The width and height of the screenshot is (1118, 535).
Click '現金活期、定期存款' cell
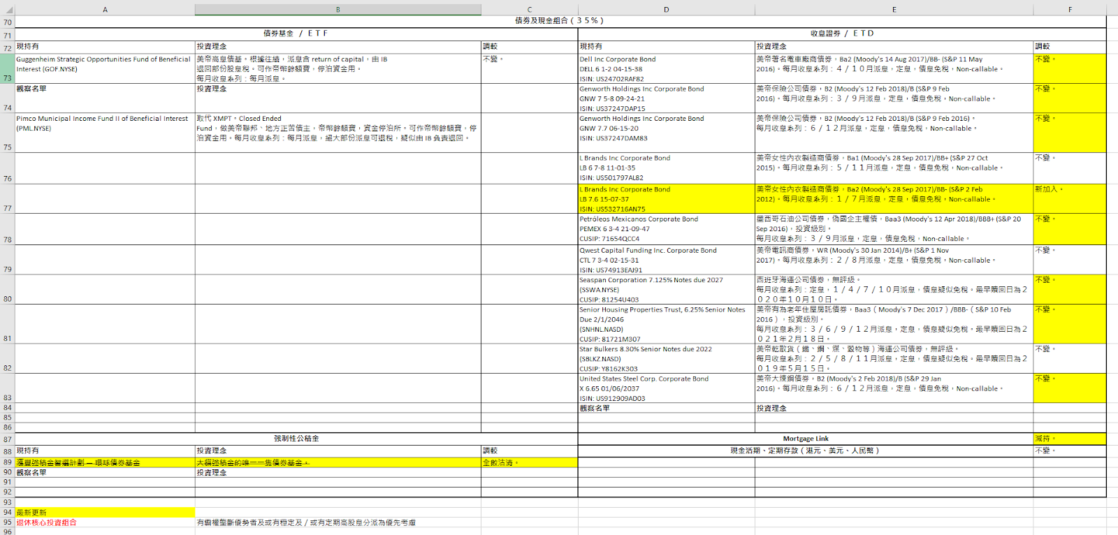806,451
